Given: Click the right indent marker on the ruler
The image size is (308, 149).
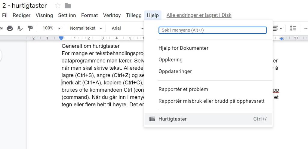Looking at the screenshot, I should [282, 39].
